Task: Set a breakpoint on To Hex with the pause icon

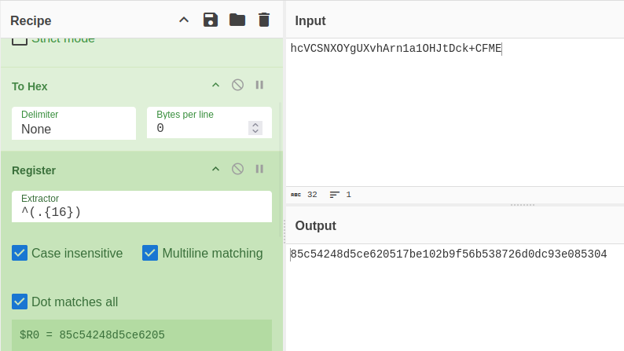Action: [x=259, y=85]
